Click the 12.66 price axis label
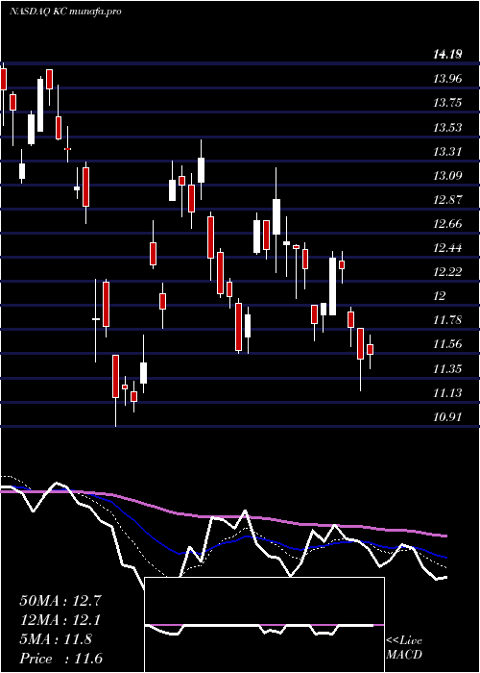 pyautogui.click(x=447, y=224)
